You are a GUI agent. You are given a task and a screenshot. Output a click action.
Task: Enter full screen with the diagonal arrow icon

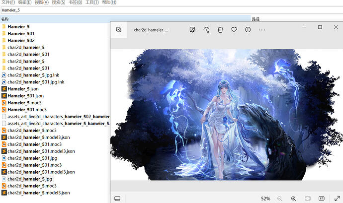[x=337, y=199]
